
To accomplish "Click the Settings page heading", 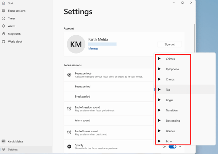I will 78,12.
